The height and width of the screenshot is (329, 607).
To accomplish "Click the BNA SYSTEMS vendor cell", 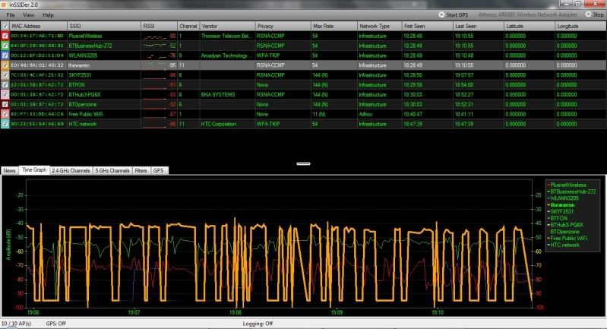I will (x=227, y=94).
